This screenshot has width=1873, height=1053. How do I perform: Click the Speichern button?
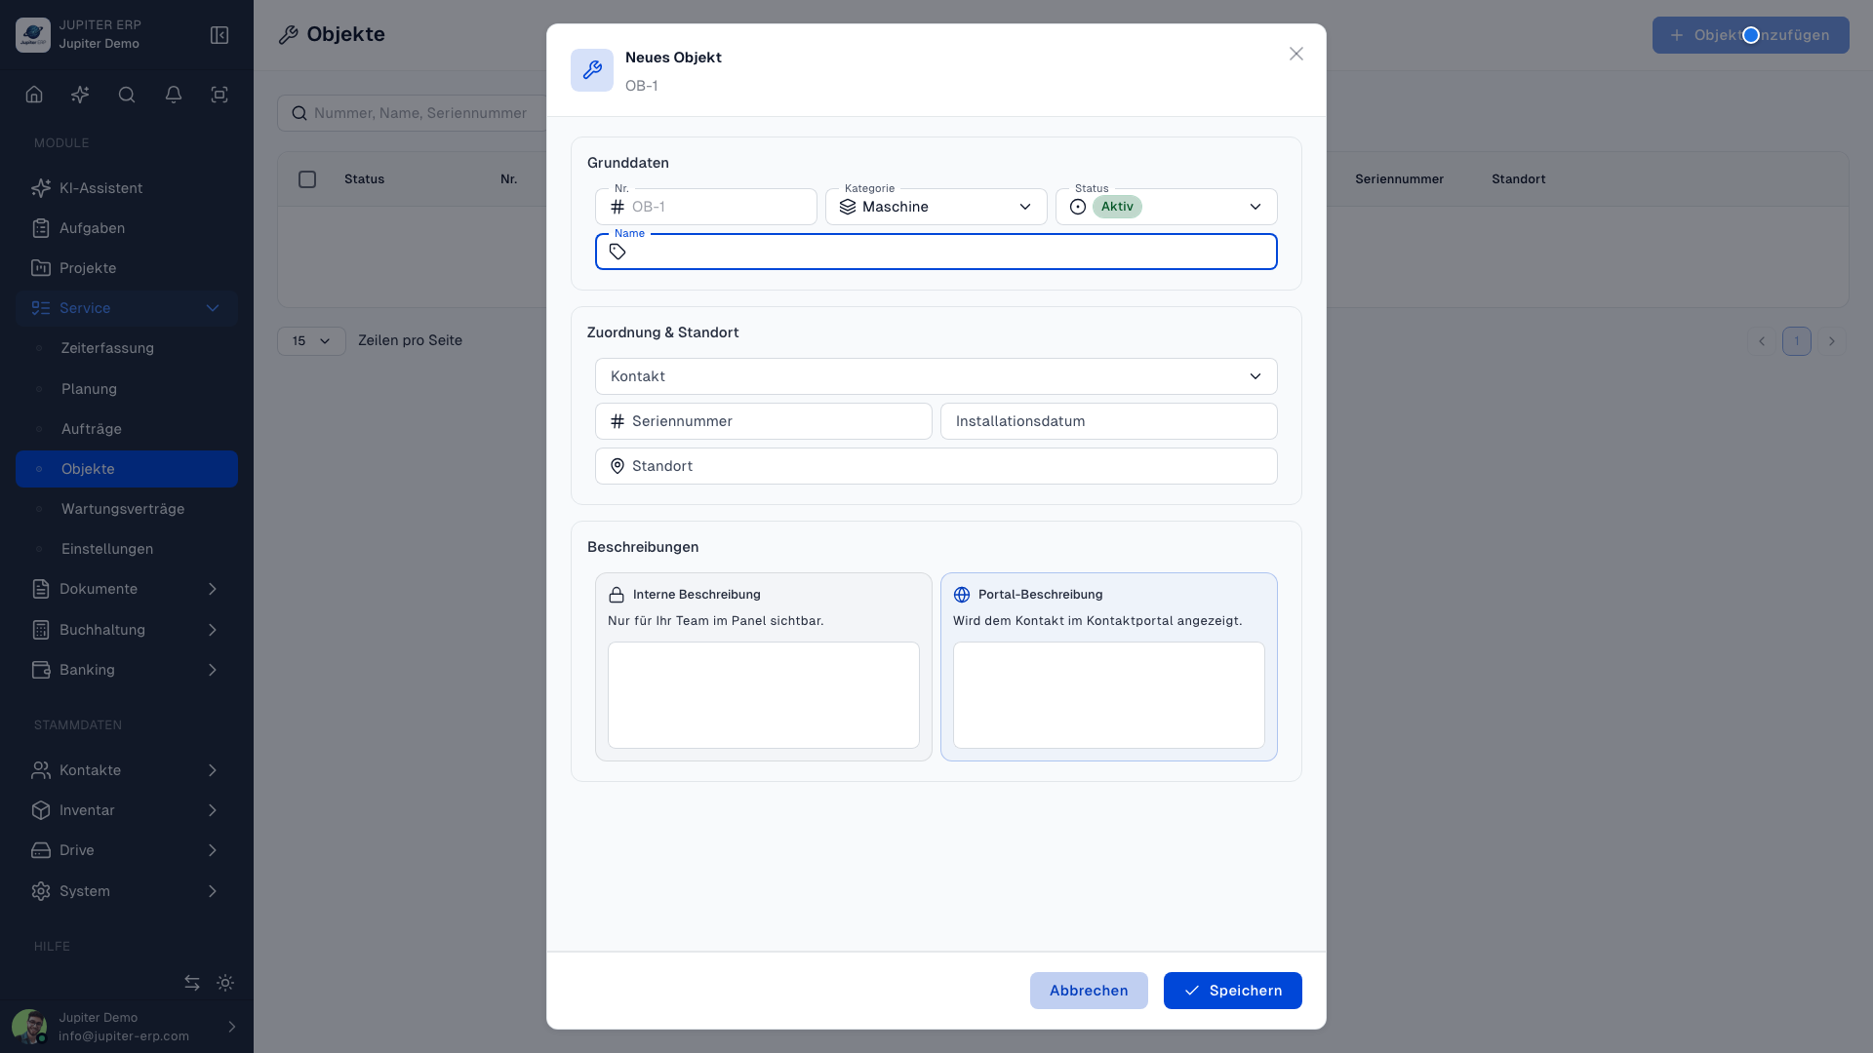1233,991
